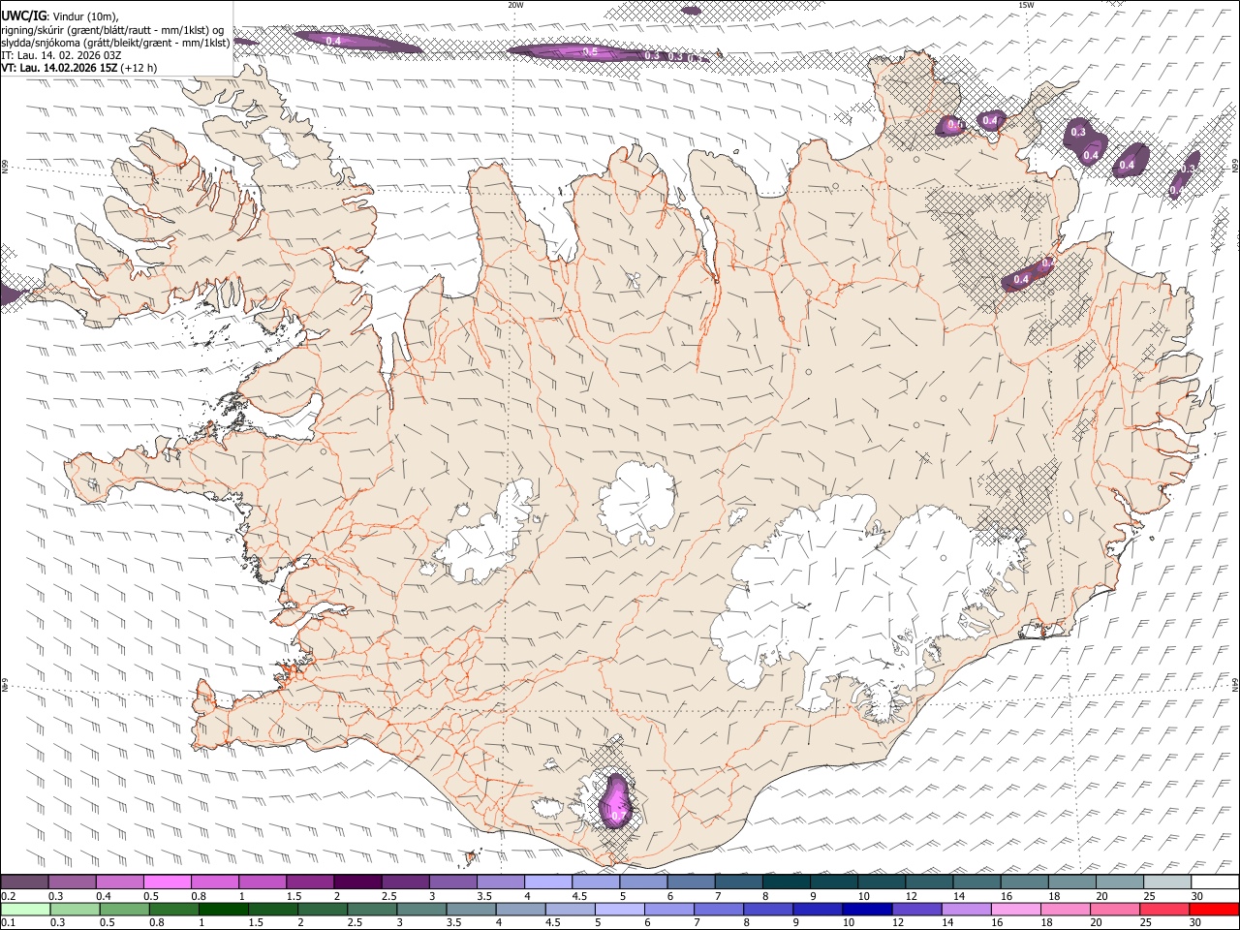Click the pink 20 swatch in lower row

tap(1115, 910)
